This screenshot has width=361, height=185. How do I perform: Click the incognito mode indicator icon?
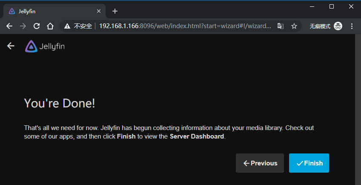coord(338,26)
